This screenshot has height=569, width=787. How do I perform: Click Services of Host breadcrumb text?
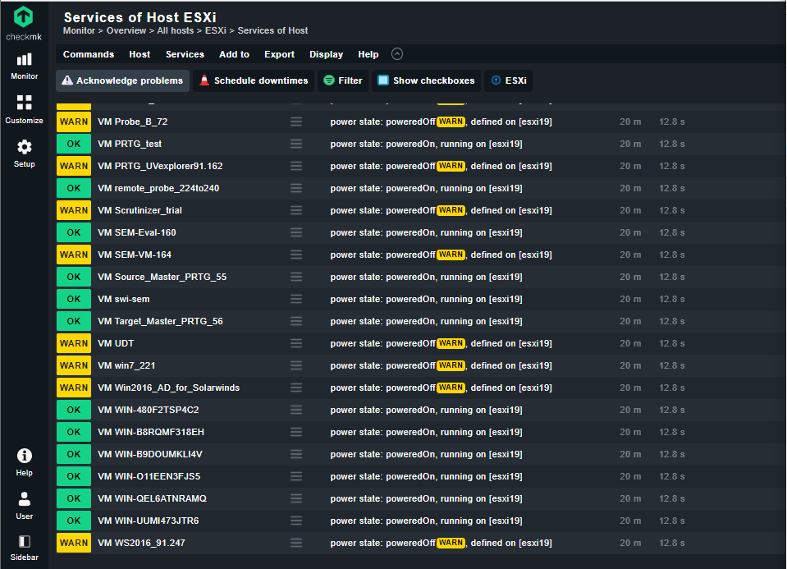272,30
